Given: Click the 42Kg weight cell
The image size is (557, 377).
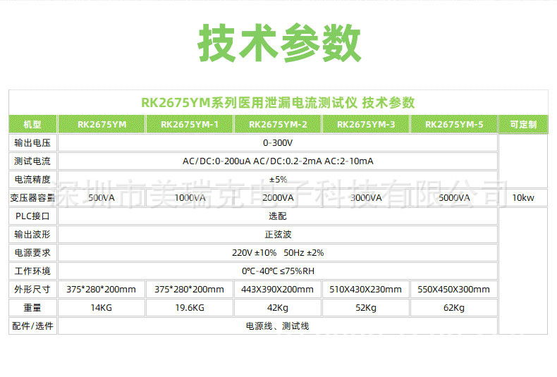Looking at the screenshot, I should point(278,308).
